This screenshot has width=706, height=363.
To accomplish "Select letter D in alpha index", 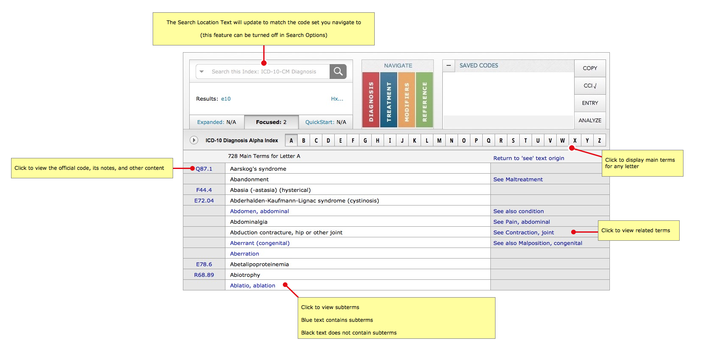I will pos(328,141).
